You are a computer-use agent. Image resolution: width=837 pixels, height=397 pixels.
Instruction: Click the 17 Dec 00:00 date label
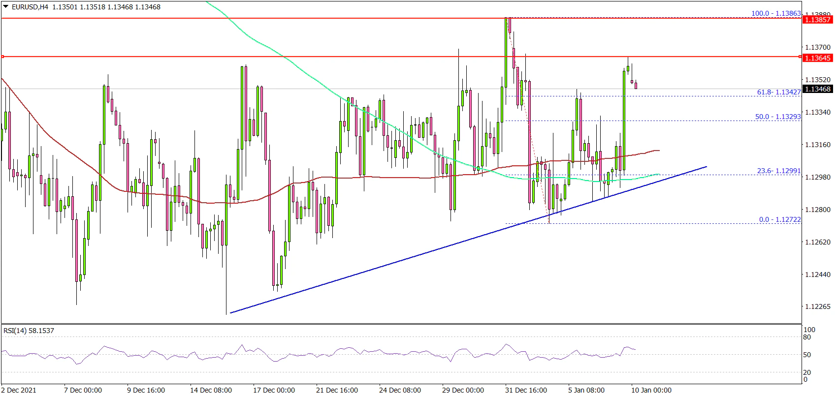274,390
